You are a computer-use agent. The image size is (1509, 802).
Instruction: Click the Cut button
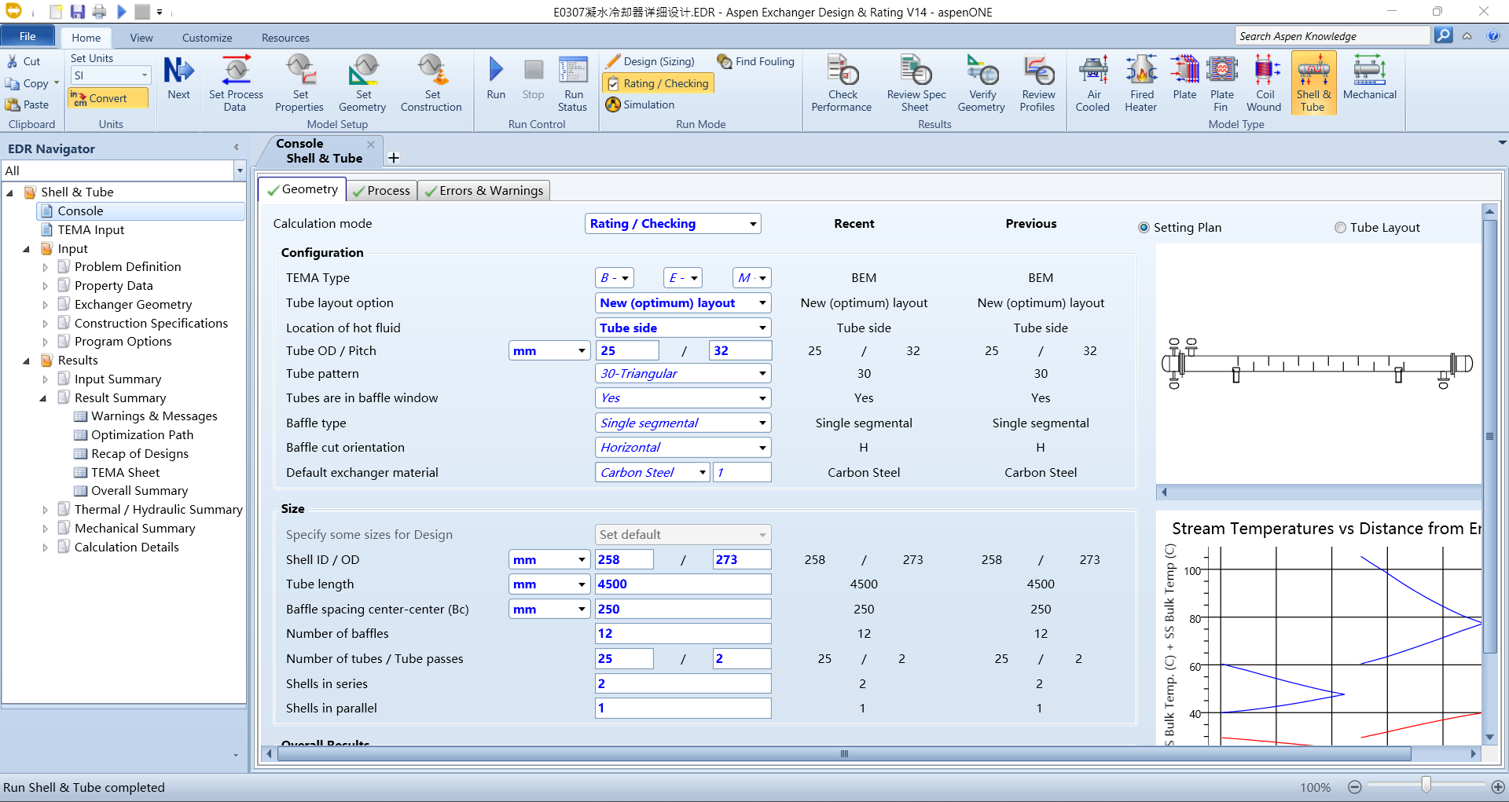click(24, 61)
